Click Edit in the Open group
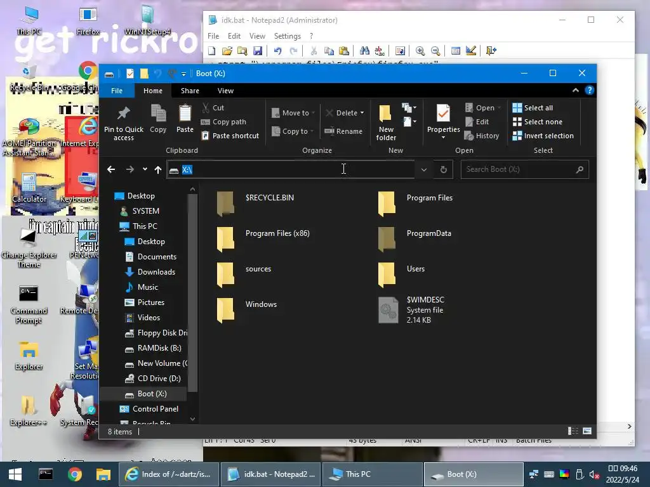 click(x=477, y=122)
